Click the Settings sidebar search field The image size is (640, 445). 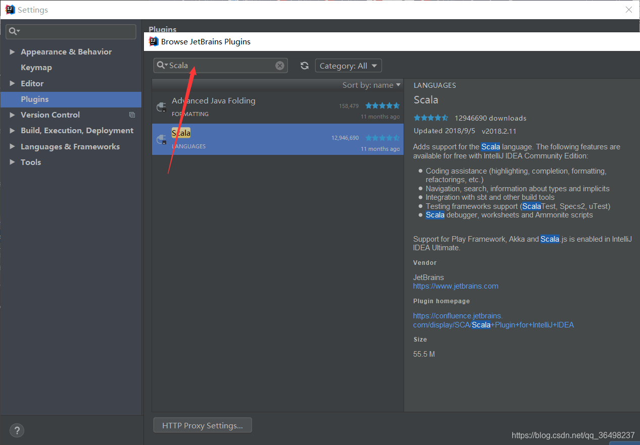[x=71, y=31]
